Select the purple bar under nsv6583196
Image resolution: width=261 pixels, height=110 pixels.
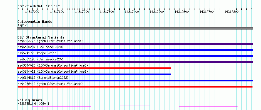point(135,62)
